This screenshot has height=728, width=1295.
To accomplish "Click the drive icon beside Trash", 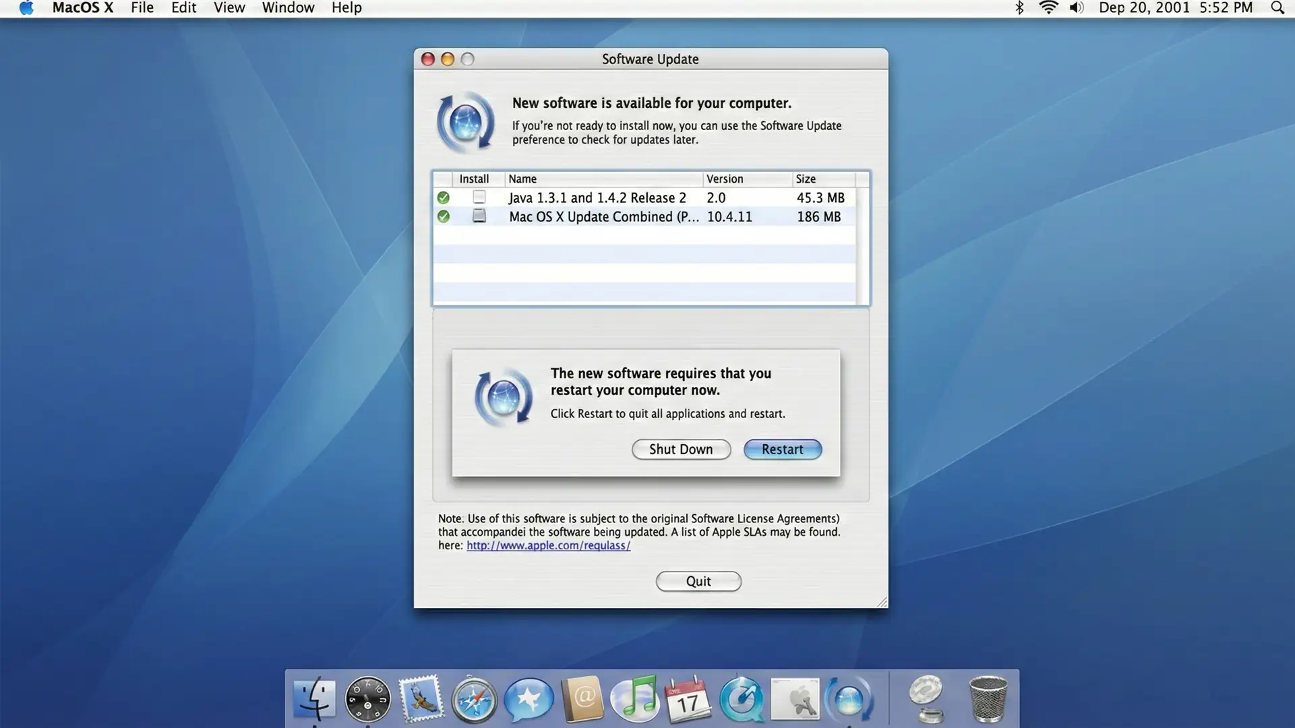I will coord(928,699).
